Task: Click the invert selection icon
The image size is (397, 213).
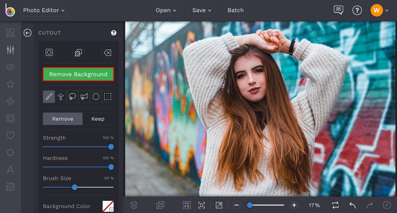Action: [78, 53]
